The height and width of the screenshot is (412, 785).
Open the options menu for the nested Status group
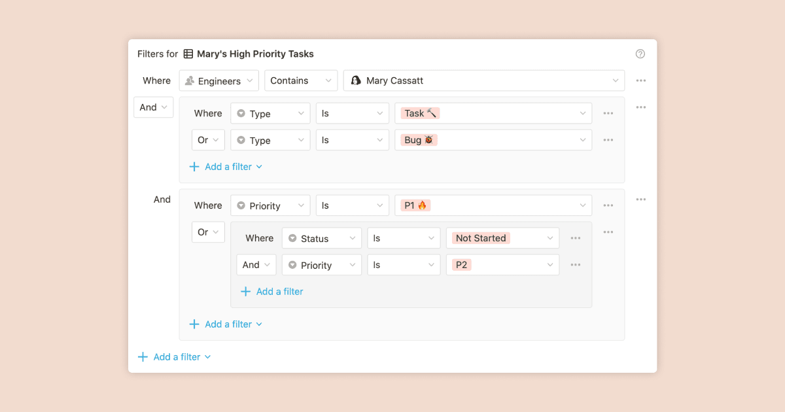click(608, 232)
